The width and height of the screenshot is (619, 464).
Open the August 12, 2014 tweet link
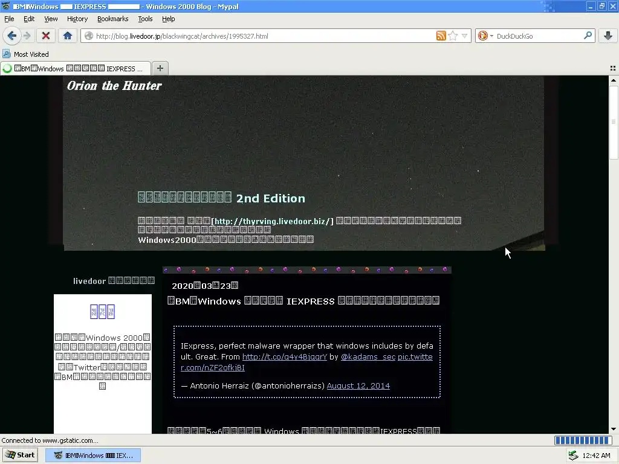[358, 385]
